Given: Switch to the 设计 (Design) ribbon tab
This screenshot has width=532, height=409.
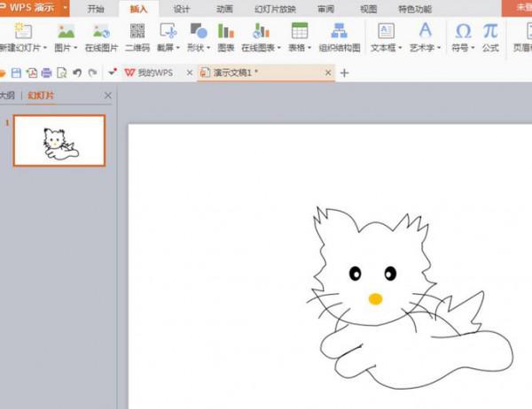Looking at the screenshot, I should (182, 9).
